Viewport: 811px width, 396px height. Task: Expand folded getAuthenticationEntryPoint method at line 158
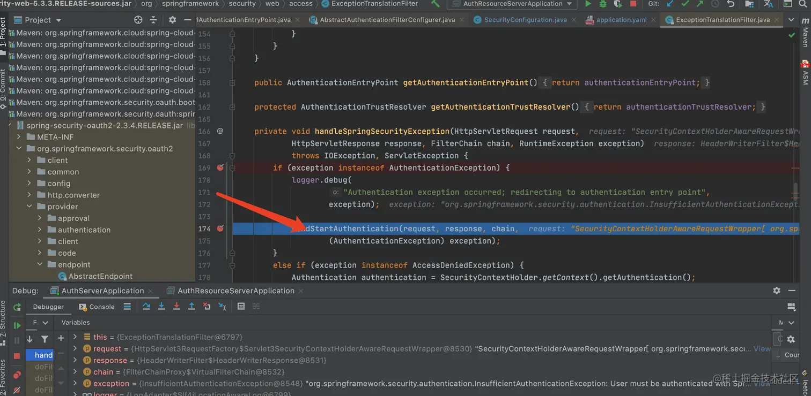232,83
